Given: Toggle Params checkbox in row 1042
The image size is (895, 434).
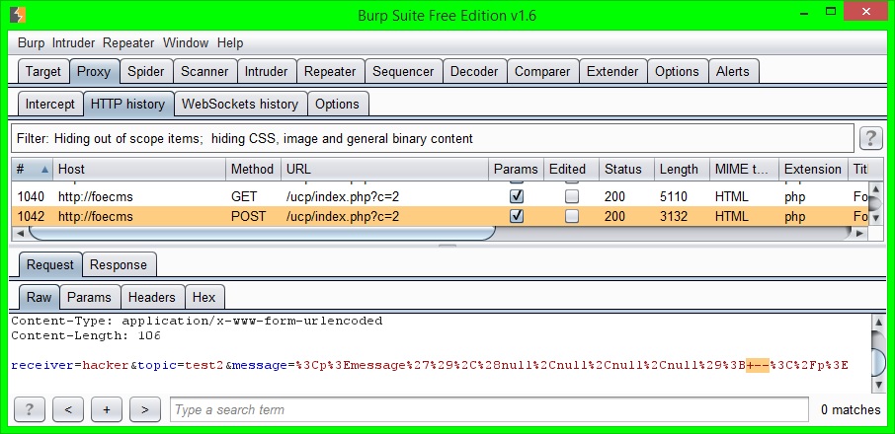Looking at the screenshot, I should (x=517, y=216).
